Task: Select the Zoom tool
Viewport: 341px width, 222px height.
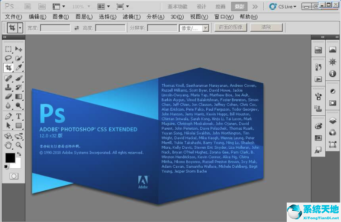Action: coord(19,145)
